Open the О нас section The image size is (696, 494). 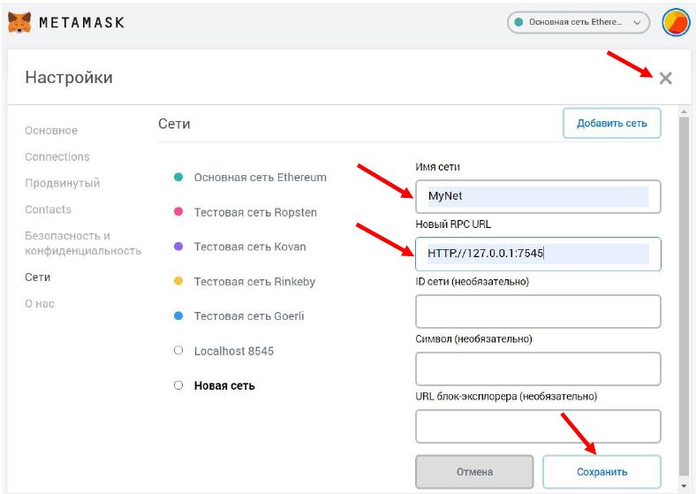[40, 303]
